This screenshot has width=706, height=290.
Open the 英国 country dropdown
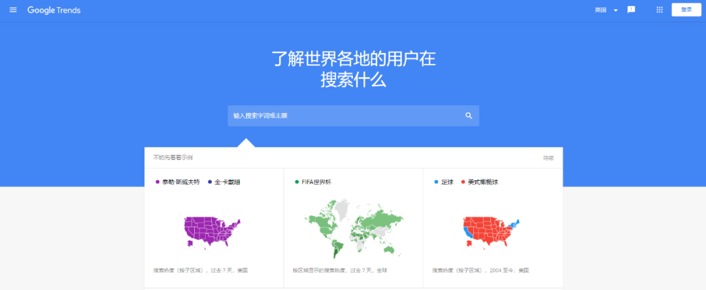click(x=606, y=10)
